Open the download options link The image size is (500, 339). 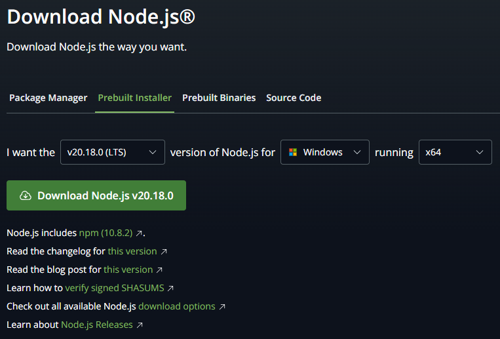tap(177, 306)
